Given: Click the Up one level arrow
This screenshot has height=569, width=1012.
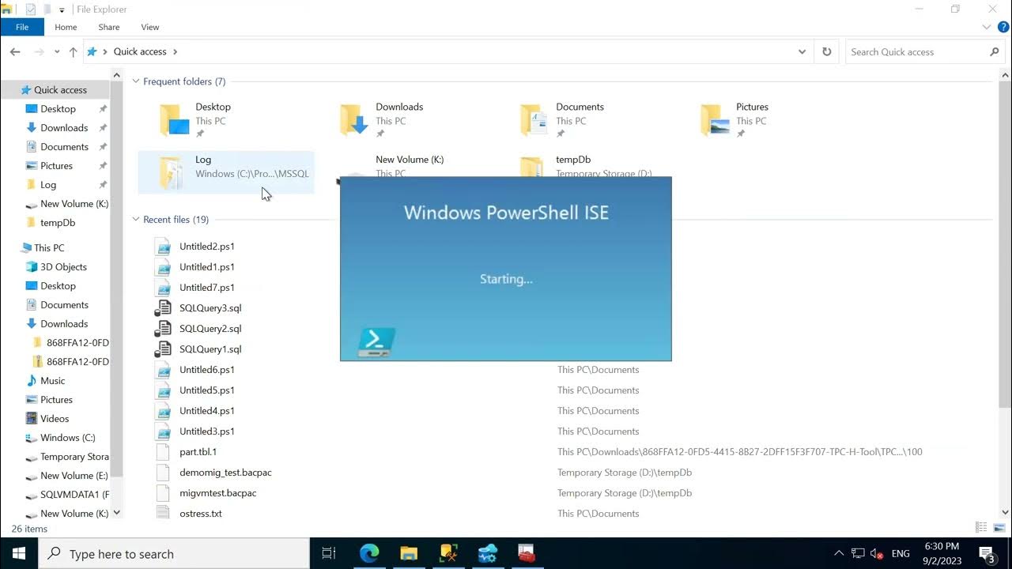Looking at the screenshot, I should (x=73, y=51).
